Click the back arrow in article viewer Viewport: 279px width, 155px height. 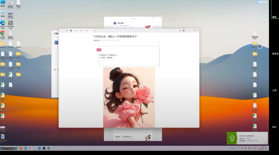tap(61, 30)
